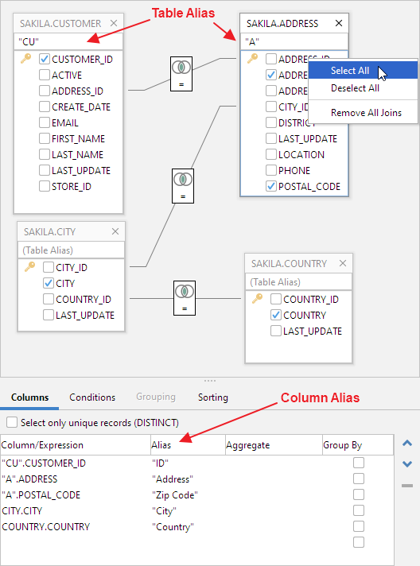Choose Select All from the context menu
The width and height of the screenshot is (420, 566).
click(363, 71)
